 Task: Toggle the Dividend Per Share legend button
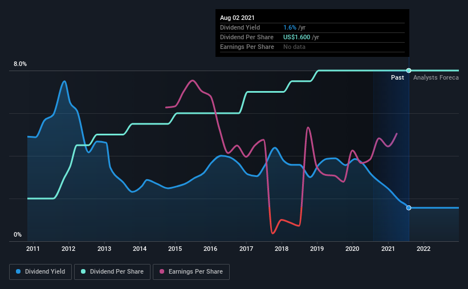pyautogui.click(x=112, y=272)
